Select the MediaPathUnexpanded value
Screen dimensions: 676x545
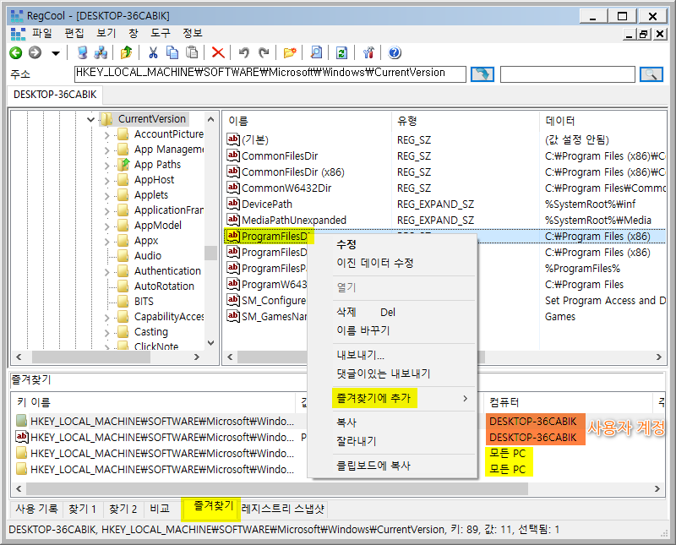click(x=293, y=221)
